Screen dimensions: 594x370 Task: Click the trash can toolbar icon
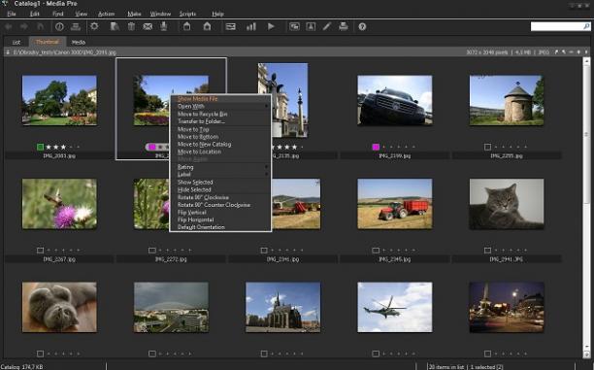(131, 26)
